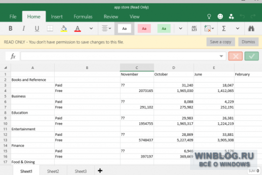Share the workbook with add-person icon

coord(231,16)
